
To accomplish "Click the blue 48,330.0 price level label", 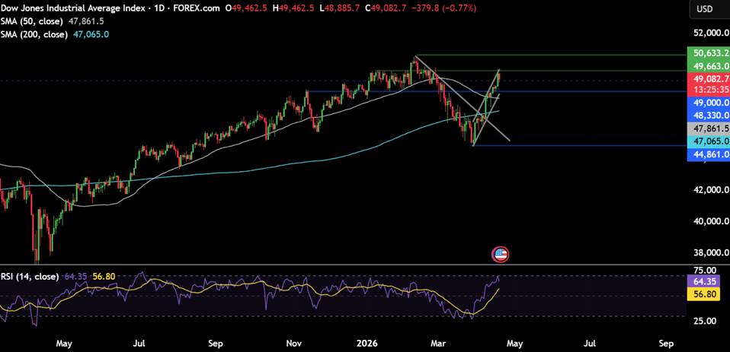I will [x=708, y=116].
